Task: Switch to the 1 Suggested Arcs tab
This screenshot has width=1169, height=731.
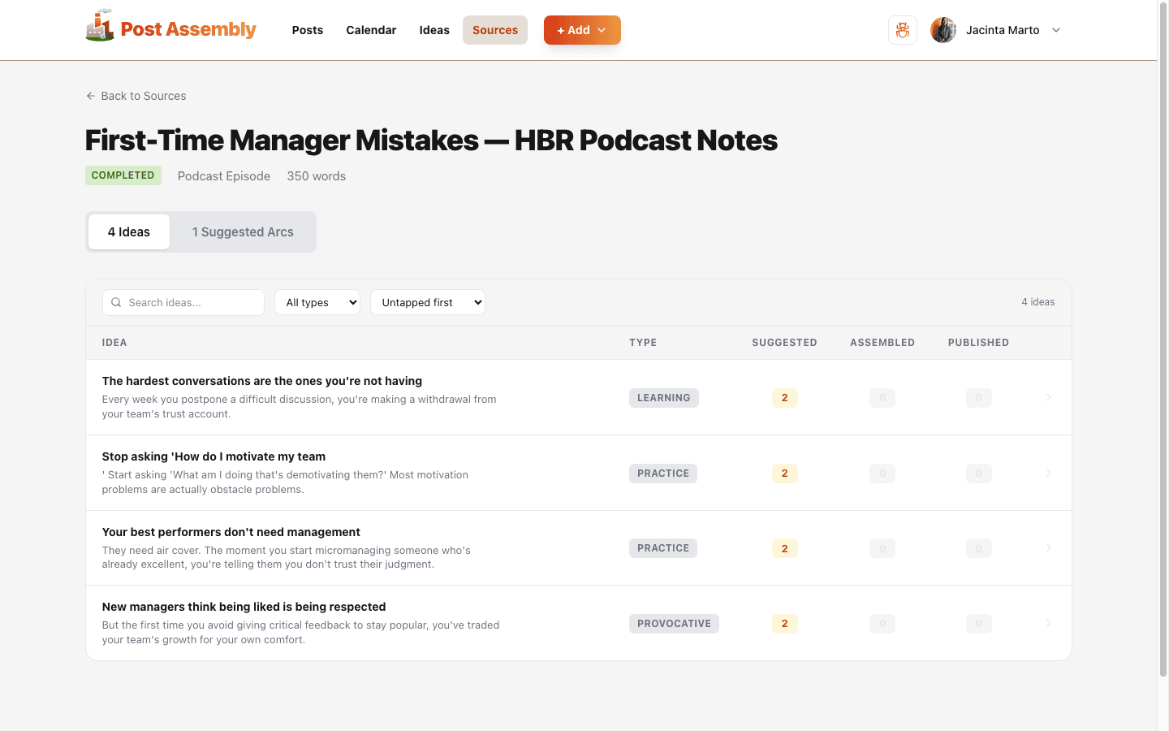Action: click(x=243, y=232)
